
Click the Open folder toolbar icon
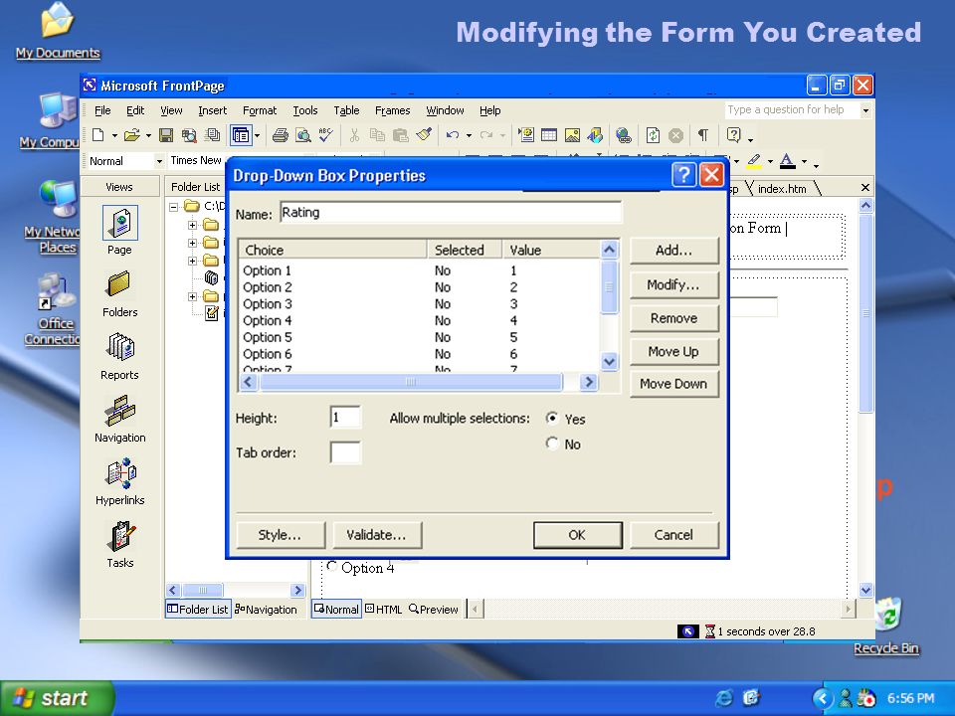[x=131, y=135]
